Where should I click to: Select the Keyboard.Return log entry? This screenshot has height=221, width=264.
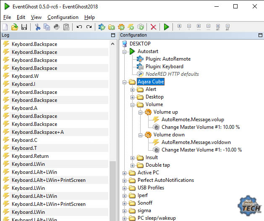click(30, 156)
